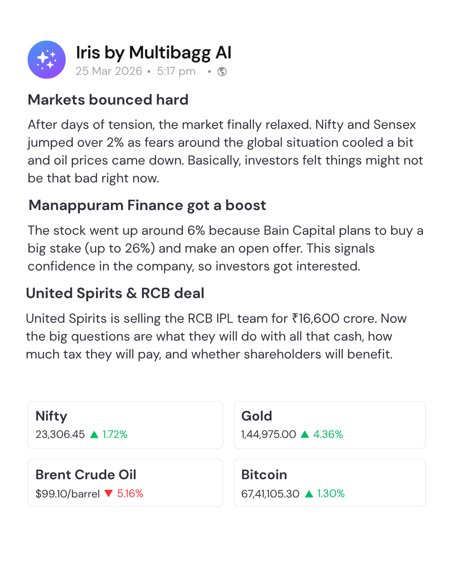
Task: Click the 5:17 pm post time
Action: point(176,71)
